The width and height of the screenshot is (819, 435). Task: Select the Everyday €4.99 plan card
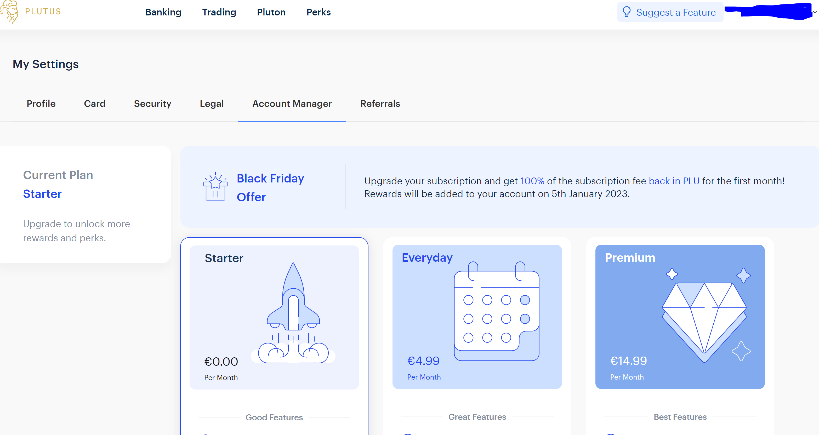click(423, 361)
